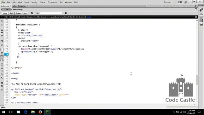Open the Site menu
204x115 pixels.
tap(61, 2)
